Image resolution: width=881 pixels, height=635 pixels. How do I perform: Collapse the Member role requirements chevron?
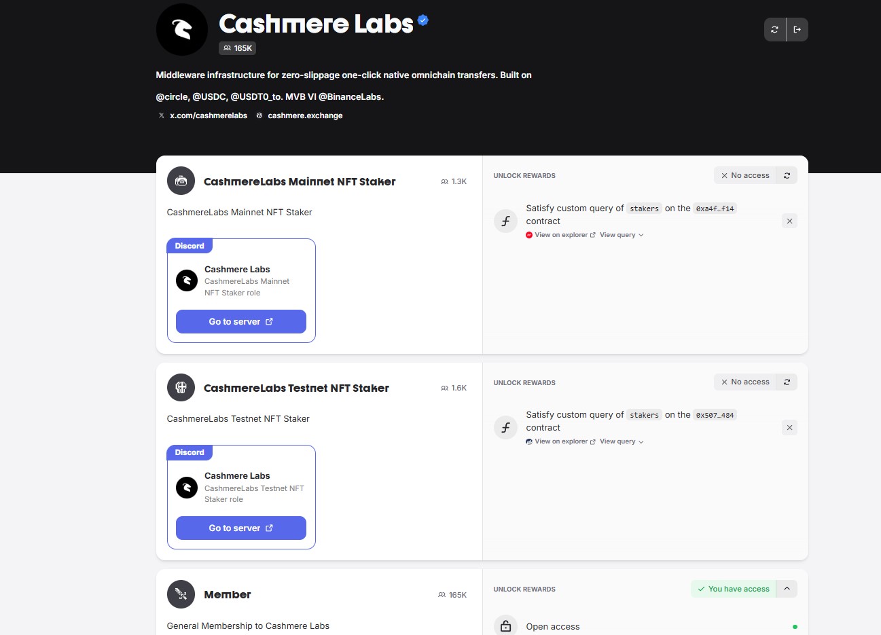(x=787, y=589)
